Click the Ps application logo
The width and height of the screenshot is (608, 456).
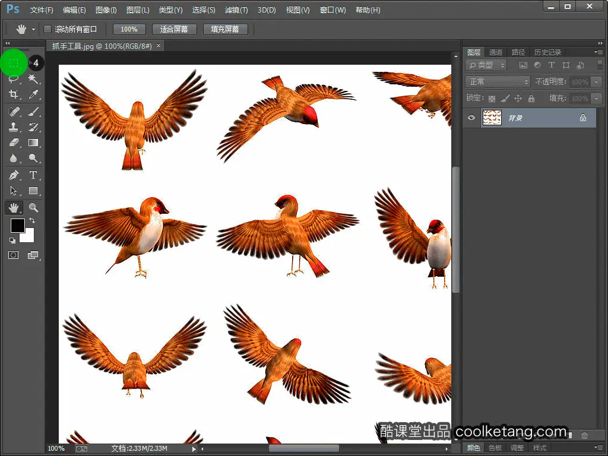(13, 9)
